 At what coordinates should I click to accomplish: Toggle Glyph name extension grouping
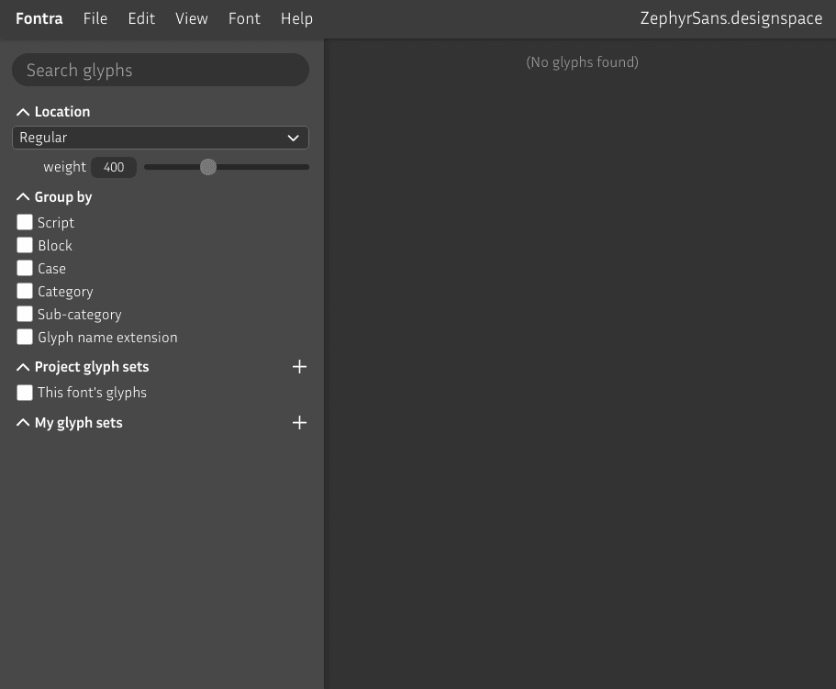(25, 337)
